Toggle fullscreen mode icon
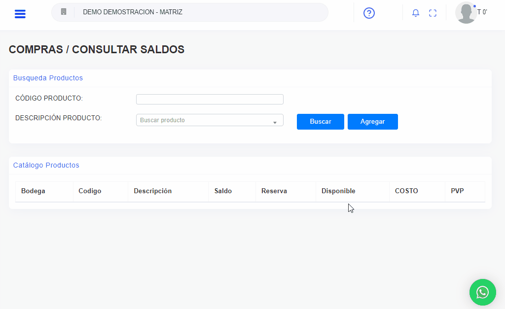 tap(433, 13)
